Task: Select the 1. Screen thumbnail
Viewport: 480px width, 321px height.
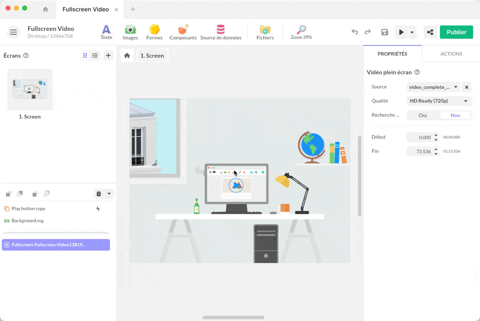Action: point(30,90)
